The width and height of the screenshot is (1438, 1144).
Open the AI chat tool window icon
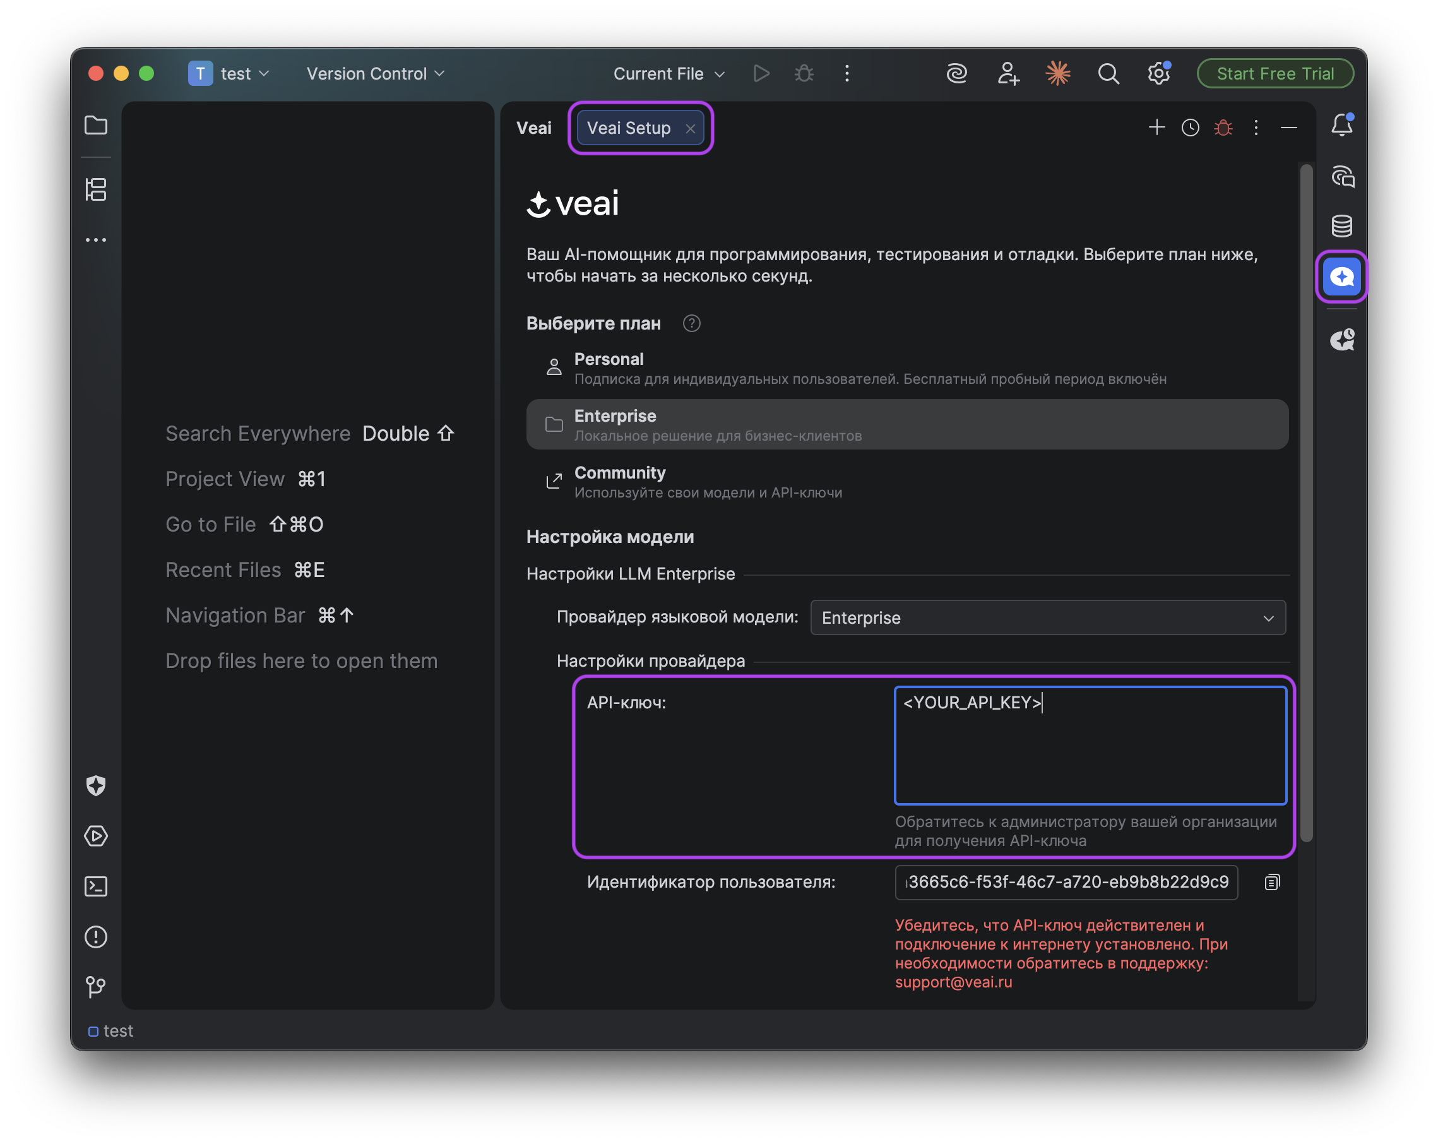click(x=1343, y=177)
